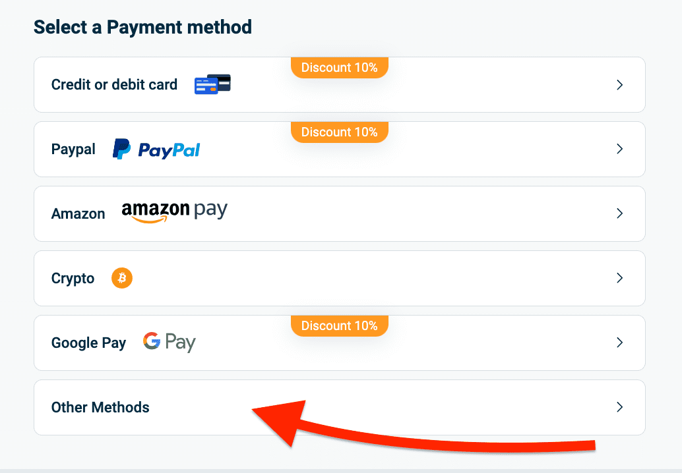Open the Crypto row chevron arrow

point(619,278)
